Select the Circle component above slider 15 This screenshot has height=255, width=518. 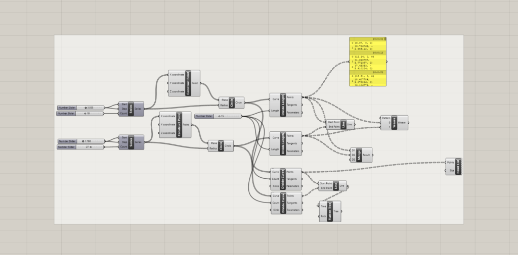pos(231,103)
